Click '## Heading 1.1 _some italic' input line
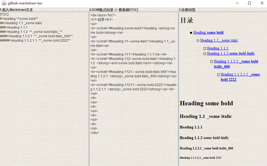Viewport: 267px width, 166px height. (21, 23)
